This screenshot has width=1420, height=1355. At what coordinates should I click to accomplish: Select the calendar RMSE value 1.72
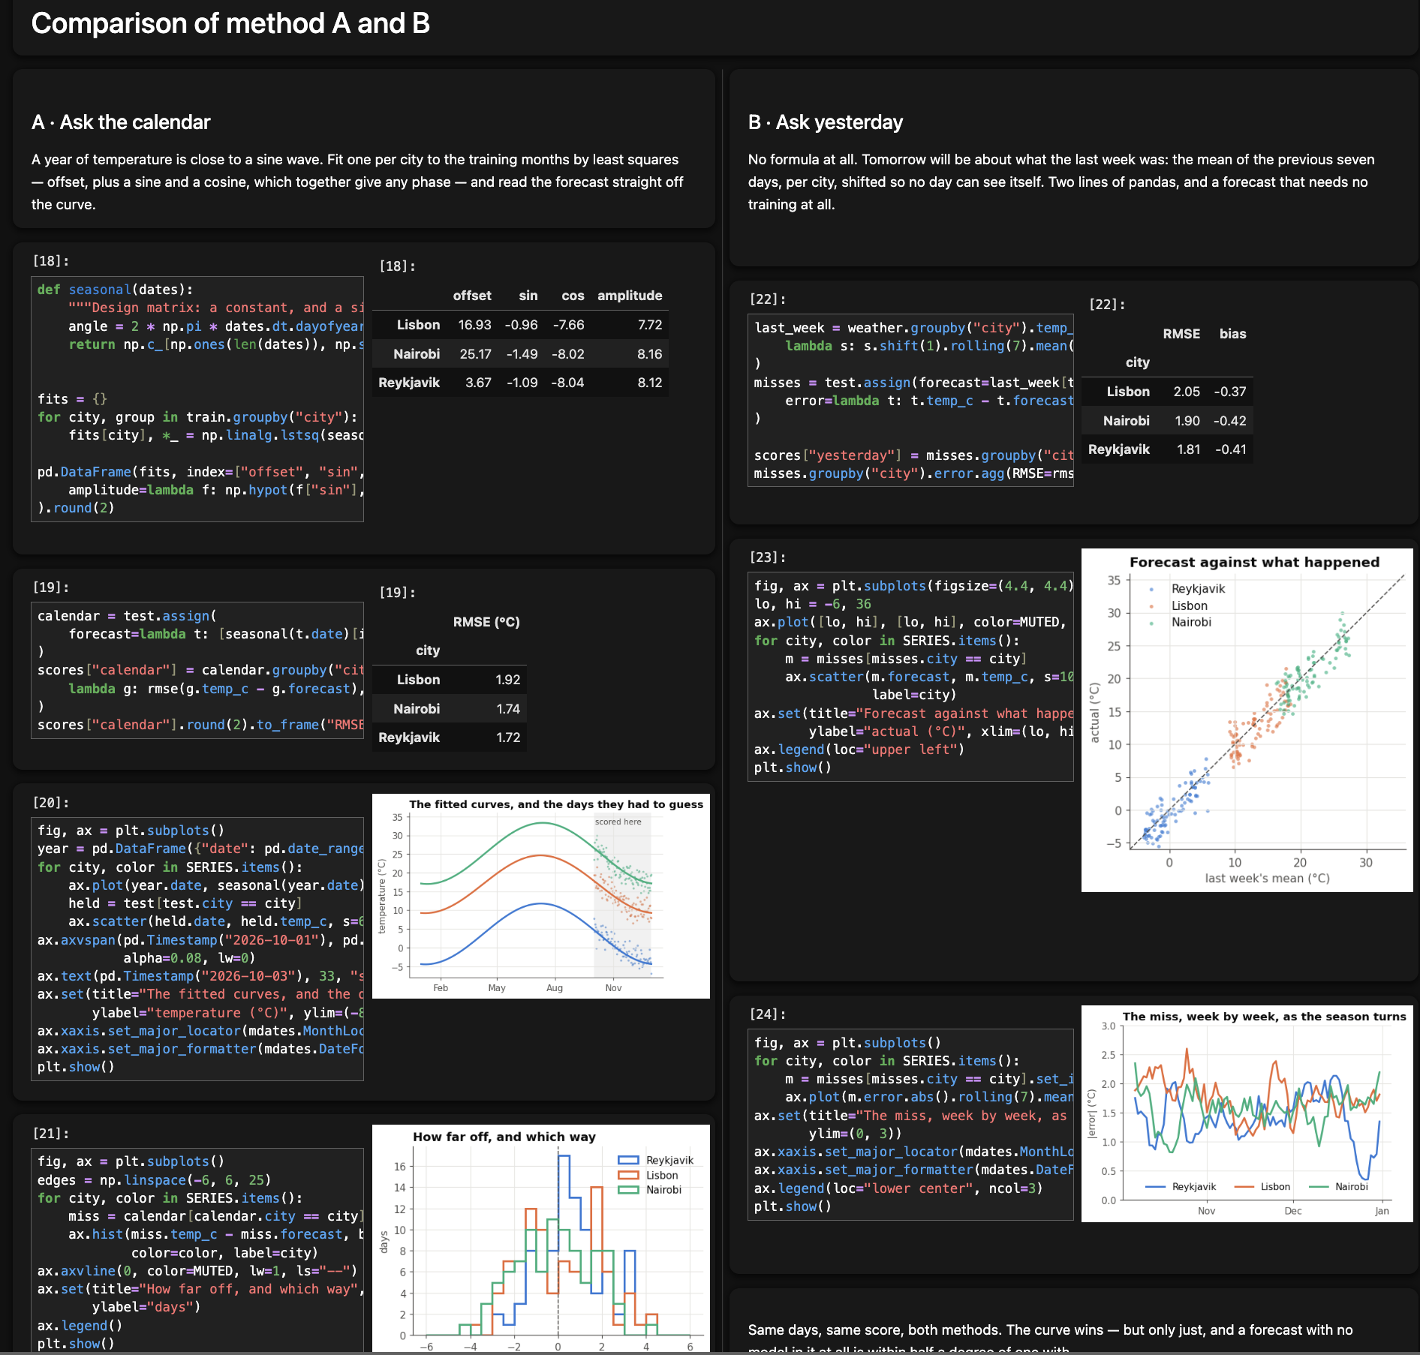[x=508, y=738]
